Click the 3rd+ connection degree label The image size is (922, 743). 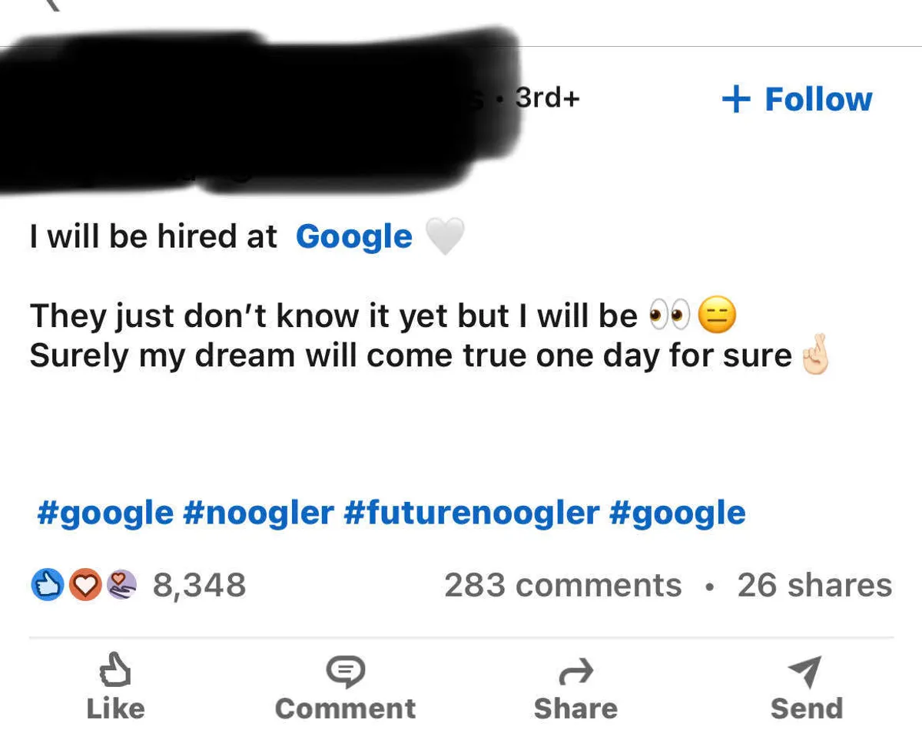[x=547, y=98]
